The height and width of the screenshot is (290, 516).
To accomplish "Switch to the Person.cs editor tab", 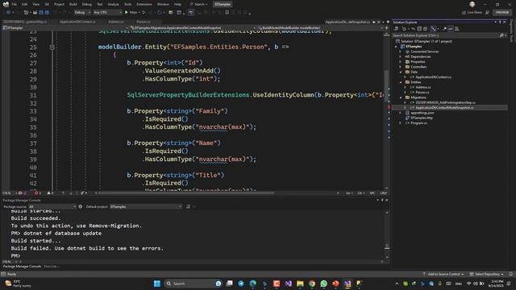I will tap(144, 22).
